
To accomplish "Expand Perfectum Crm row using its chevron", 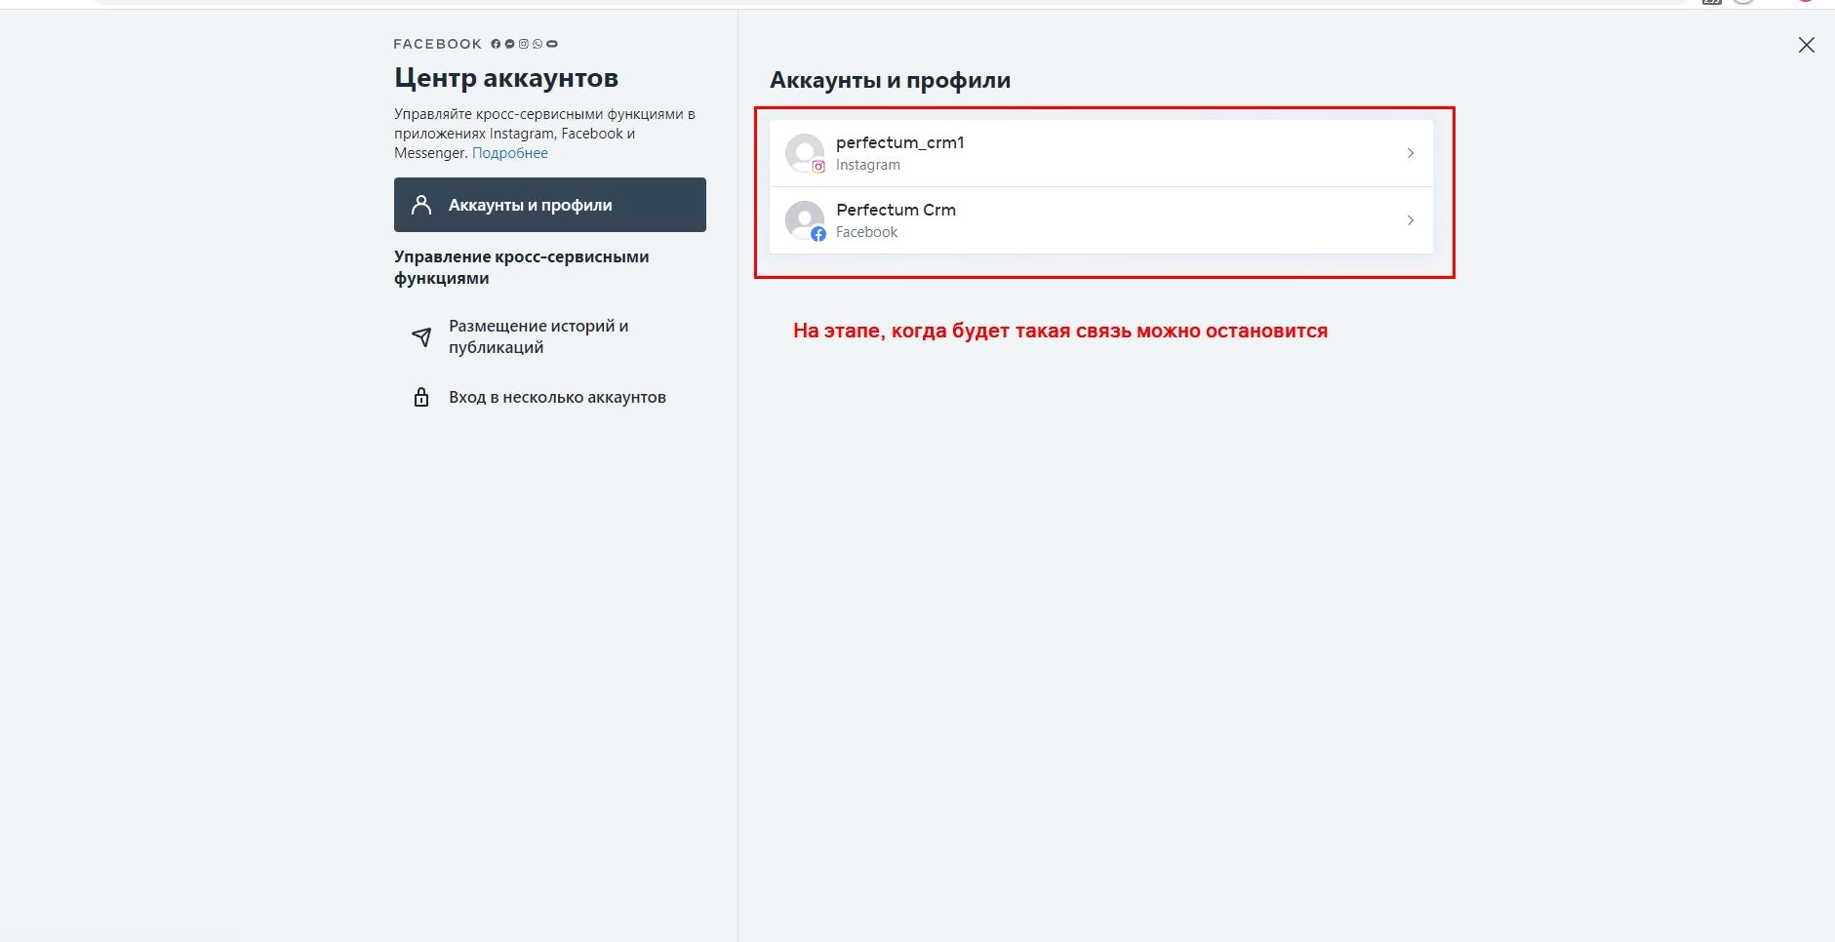I will point(1411,220).
